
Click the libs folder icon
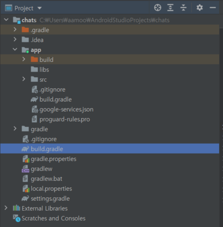(34, 69)
